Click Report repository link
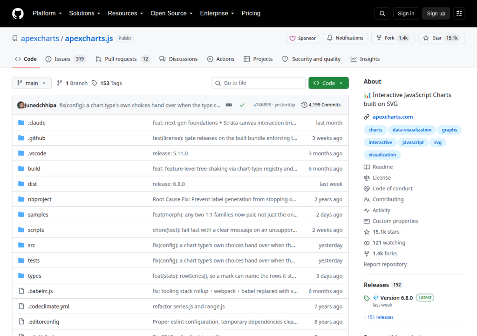This screenshot has width=477, height=336. pyautogui.click(x=385, y=264)
